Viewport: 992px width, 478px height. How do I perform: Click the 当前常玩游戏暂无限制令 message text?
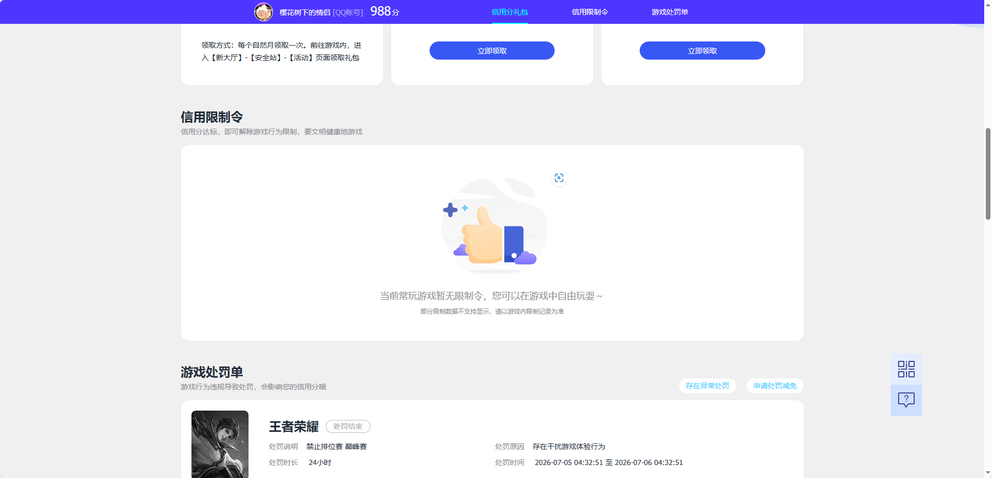point(491,296)
